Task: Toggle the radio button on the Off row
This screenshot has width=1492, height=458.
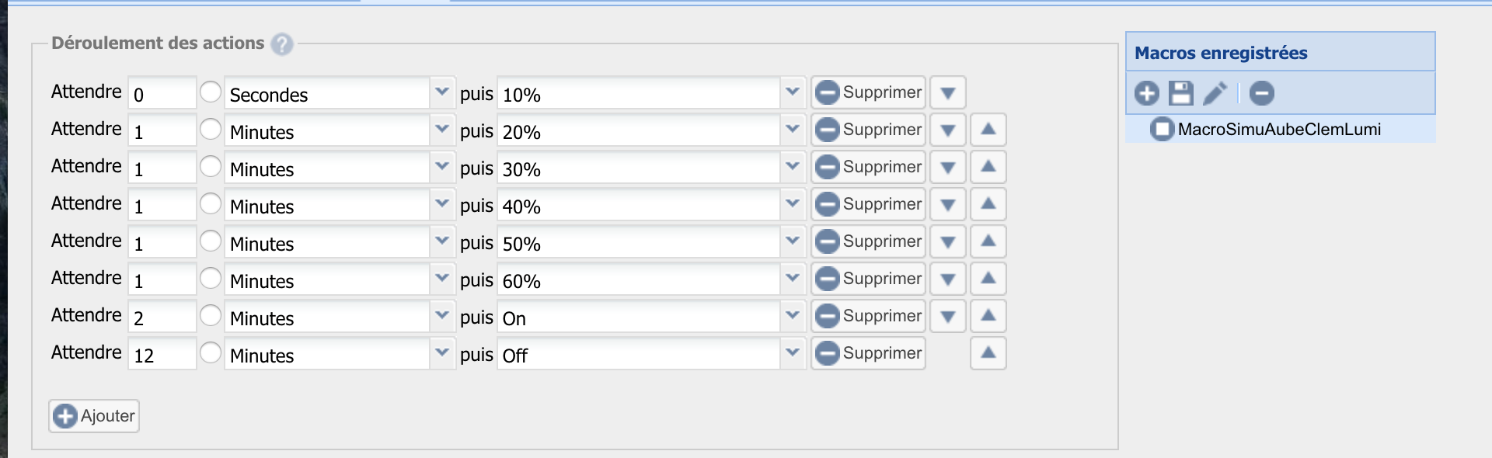Action: 211,352
